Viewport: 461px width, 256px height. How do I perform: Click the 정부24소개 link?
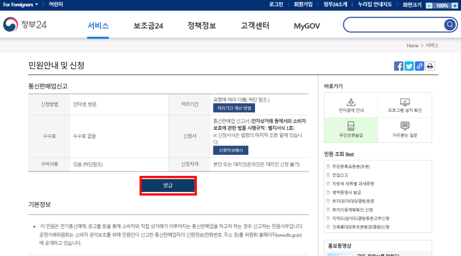point(335,5)
